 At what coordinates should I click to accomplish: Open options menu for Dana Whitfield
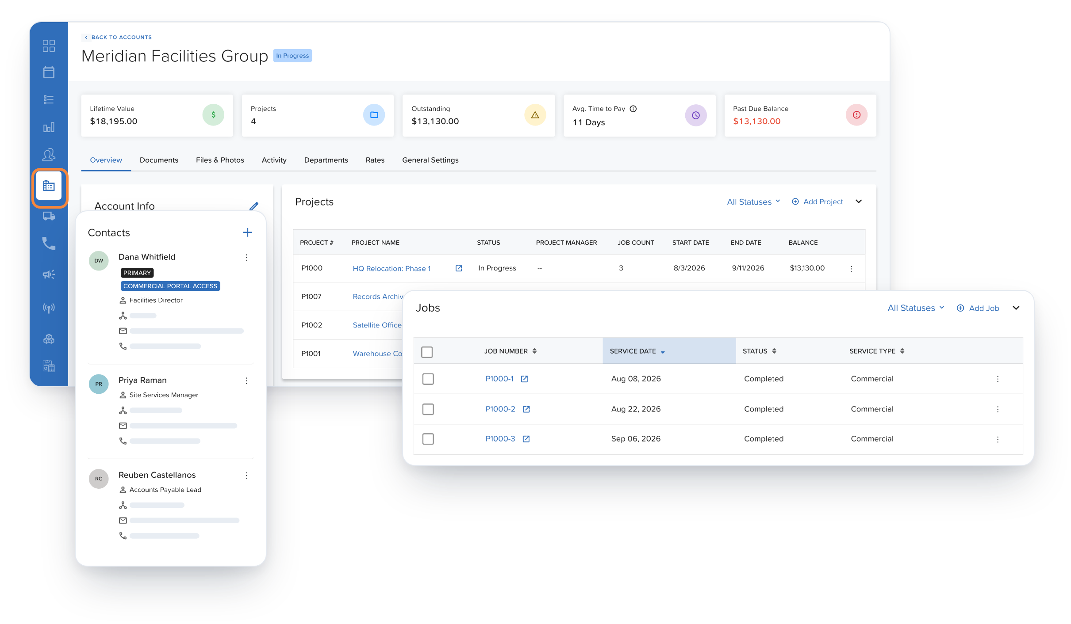click(x=247, y=257)
